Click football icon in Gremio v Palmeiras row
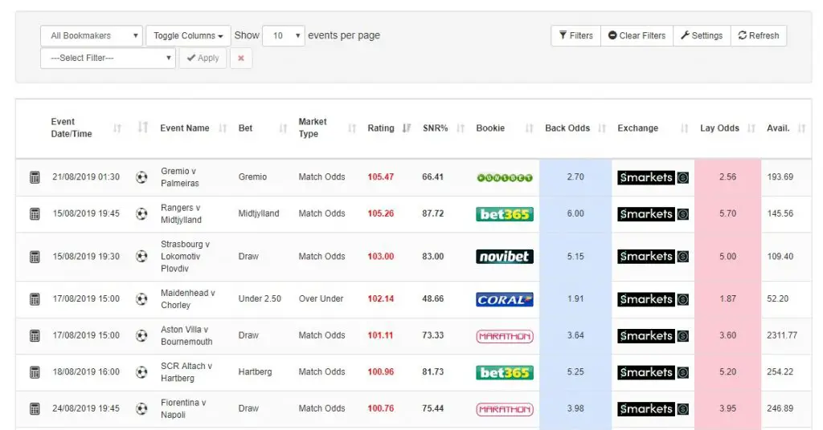Viewport: 823px width, 430px height. (141, 177)
